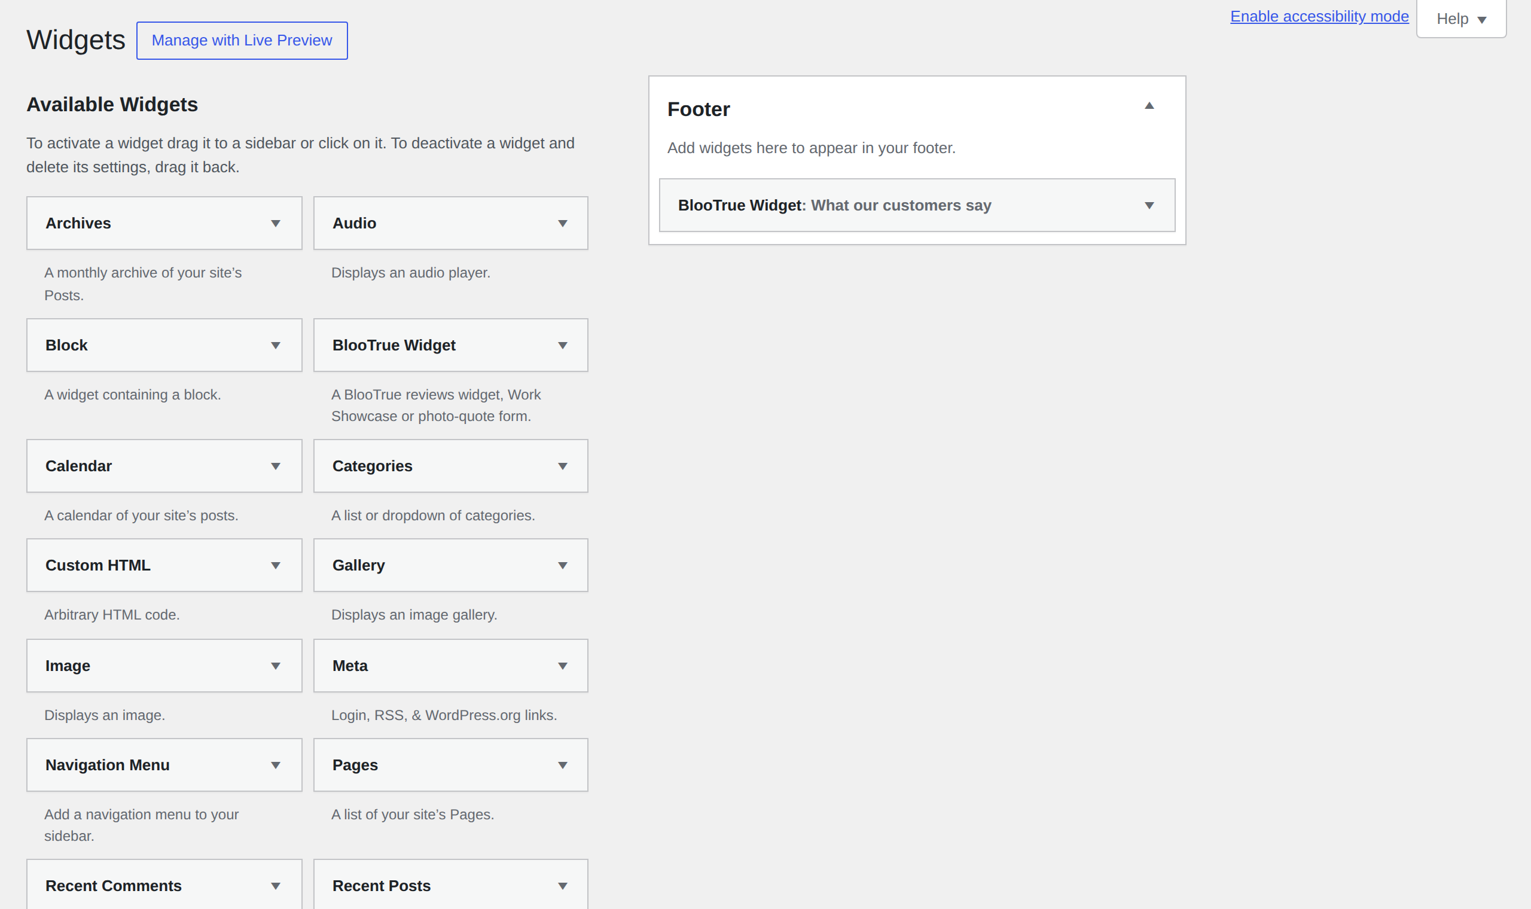Screen dimensions: 1531x909
Task: Select the Audio widget title
Action: [355, 224]
